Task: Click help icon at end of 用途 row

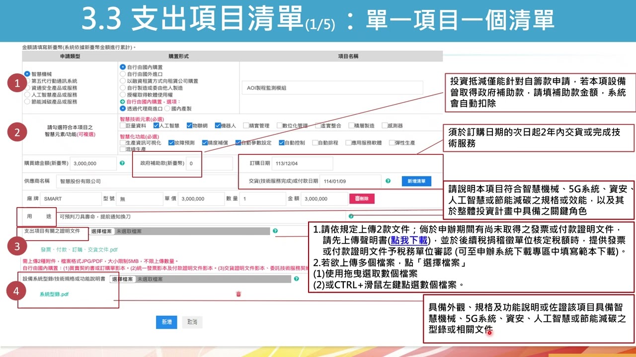Action: click(351, 216)
